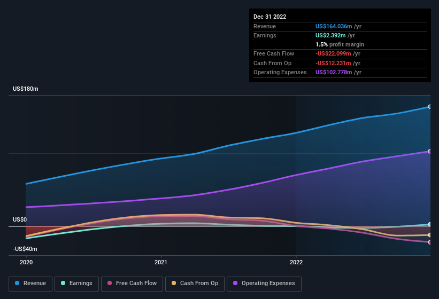The image size is (439, 299).
Task: Click the US$180m y-axis label
Action: pos(26,89)
